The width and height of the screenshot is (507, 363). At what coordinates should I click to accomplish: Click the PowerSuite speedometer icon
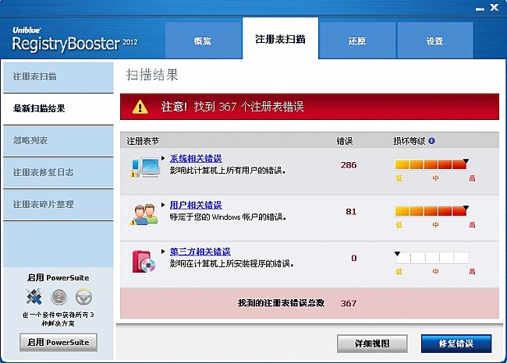(x=59, y=297)
